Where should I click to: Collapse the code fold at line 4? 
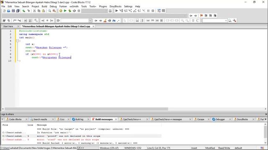coord(18,41)
